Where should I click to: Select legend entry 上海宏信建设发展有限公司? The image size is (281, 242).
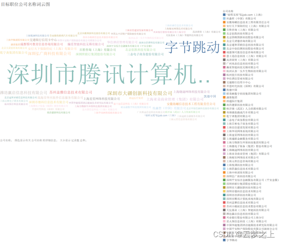coord(241,127)
